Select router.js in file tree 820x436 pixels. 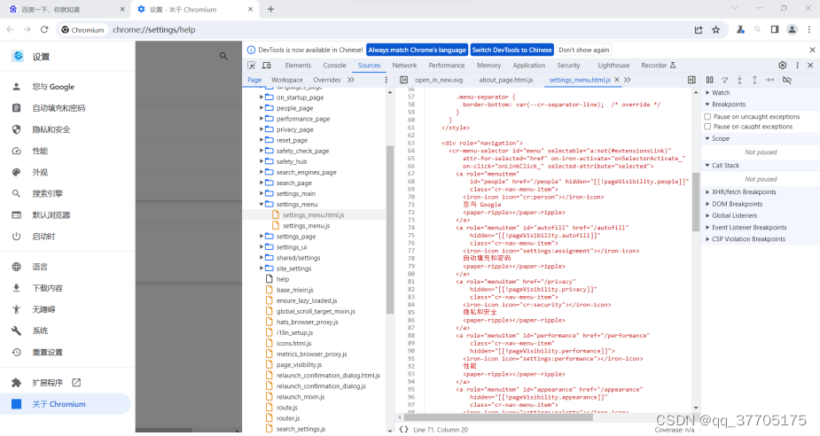coord(288,418)
